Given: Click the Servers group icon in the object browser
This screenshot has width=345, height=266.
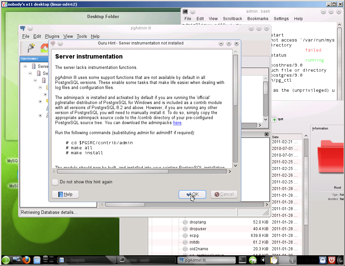Looking at the screenshot, I should (x=34, y=66).
